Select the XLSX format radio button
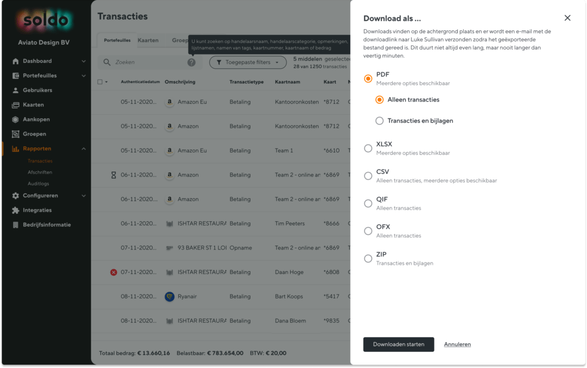This screenshot has height=368, width=587. (x=368, y=148)
